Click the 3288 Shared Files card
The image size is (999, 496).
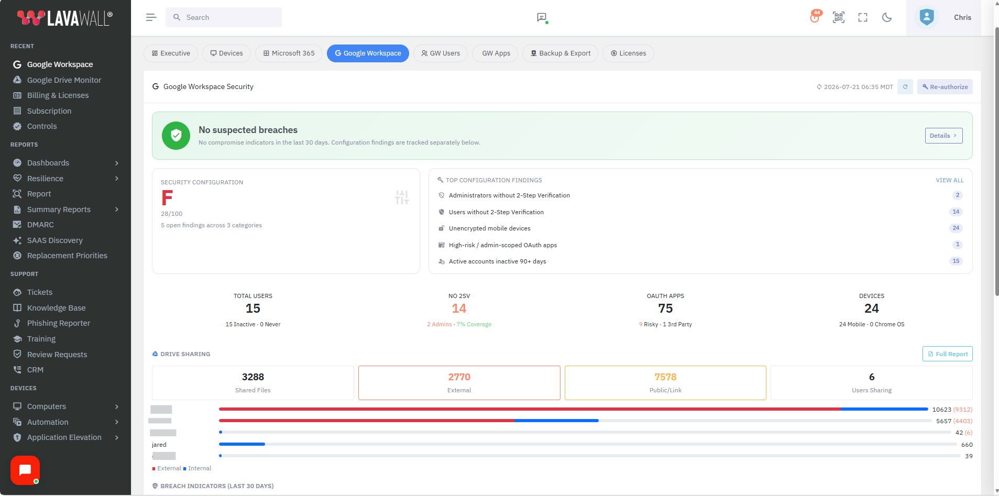point(253,383)
